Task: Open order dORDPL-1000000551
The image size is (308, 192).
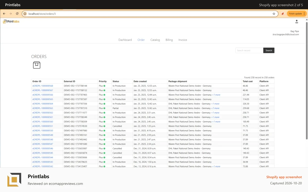Action: pos(43,126)
